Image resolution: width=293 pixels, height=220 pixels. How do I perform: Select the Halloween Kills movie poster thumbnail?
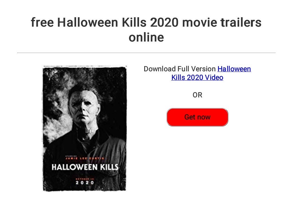coord(85,129)
